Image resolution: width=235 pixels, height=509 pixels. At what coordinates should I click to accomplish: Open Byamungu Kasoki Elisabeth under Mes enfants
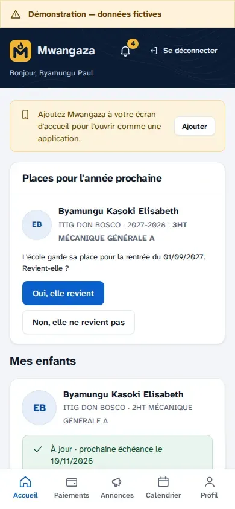[x=123, y=395]
